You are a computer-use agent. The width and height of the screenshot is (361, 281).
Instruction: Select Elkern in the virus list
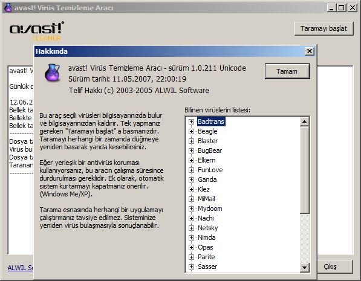click(x=207, y=160)
